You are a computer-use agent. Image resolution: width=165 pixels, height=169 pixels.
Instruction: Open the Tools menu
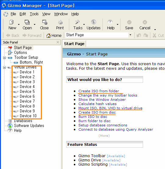pos(34,14)
